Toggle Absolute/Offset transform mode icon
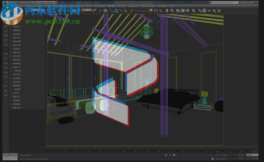Screen dimensions: 264x162 [174, 155]
